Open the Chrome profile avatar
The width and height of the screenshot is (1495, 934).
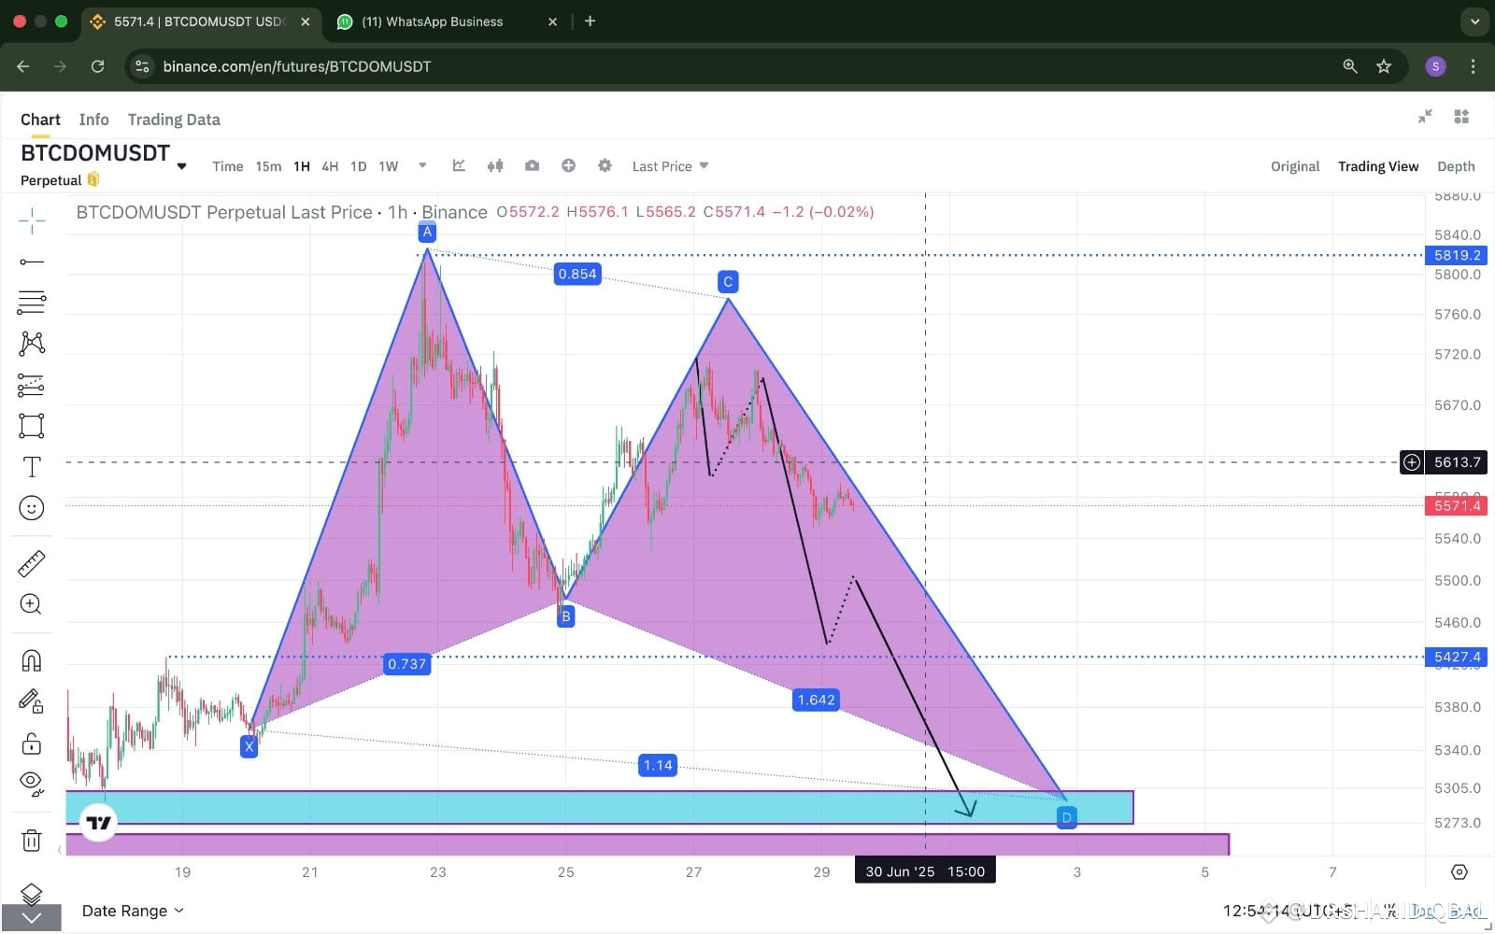pyautogui.click(x=1435, y=66)
